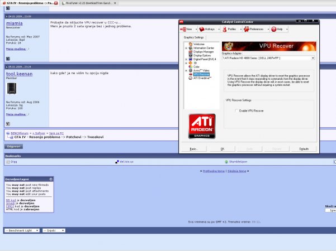
Task: Open the Preferences dropdown arrow
Action: point(268,30)
